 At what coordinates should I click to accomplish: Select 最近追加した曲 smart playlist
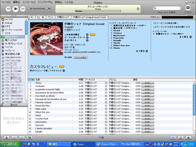pos(12,54)
